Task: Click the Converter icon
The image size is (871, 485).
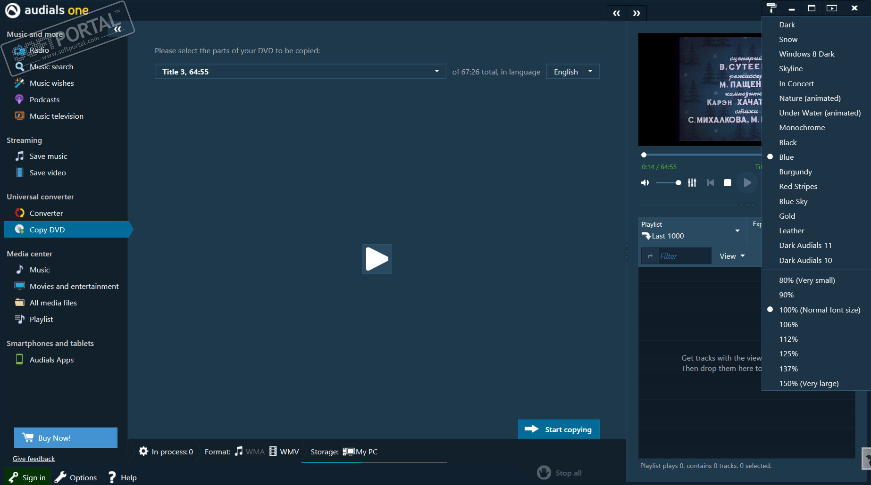Action: click(19, 213)
